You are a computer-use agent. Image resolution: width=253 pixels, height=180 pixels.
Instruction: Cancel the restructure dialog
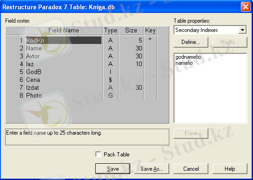point(191,169)
